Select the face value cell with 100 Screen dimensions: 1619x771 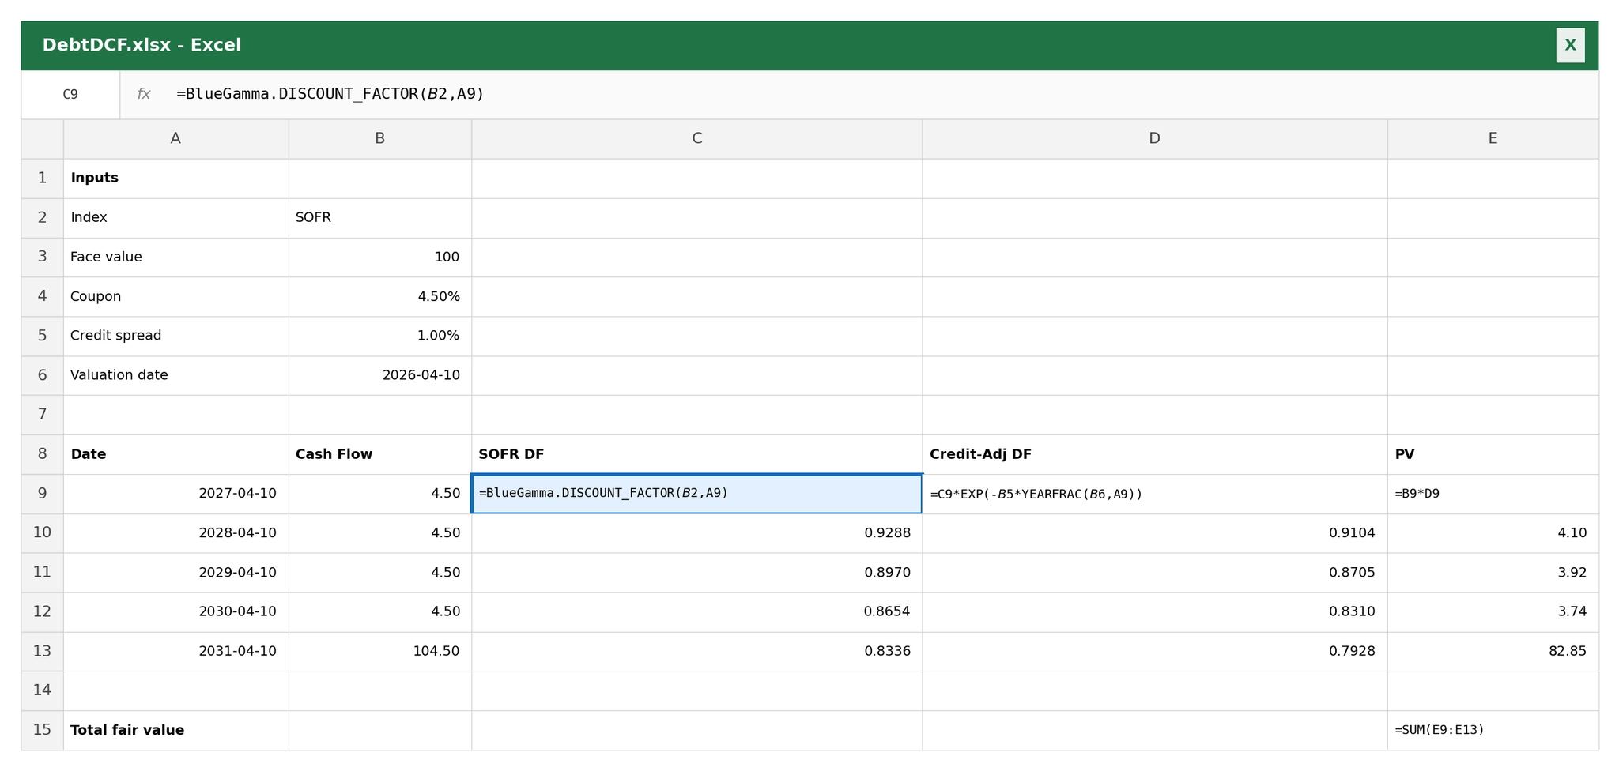[x=380, y=258]
